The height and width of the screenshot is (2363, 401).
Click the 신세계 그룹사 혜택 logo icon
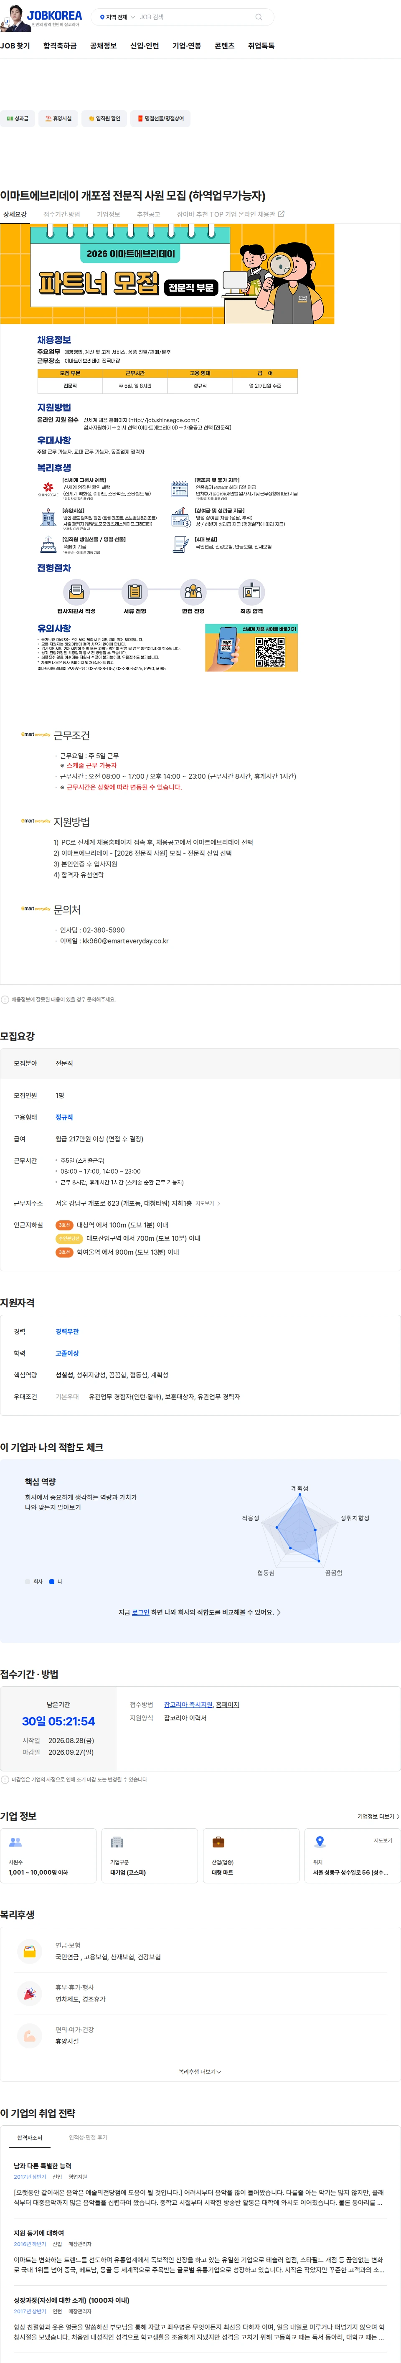tap(48, 489)
